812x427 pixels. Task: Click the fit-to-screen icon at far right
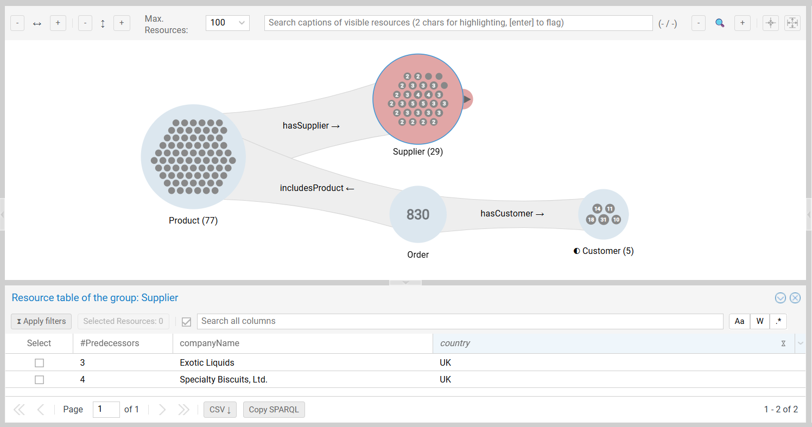point(792,23)
